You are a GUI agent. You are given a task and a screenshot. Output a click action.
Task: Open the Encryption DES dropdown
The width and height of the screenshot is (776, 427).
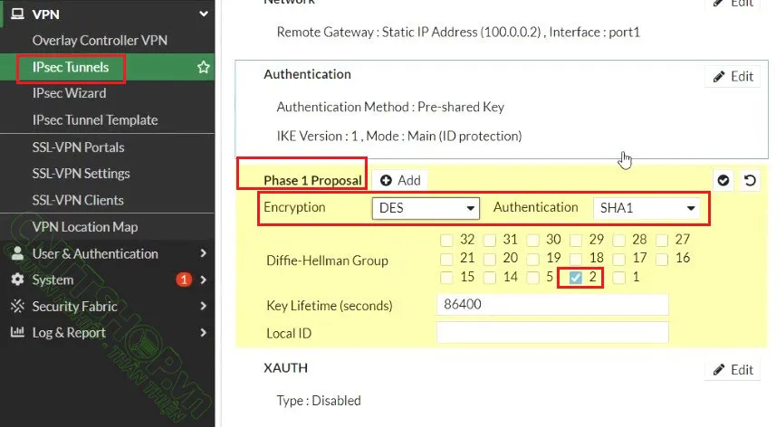tap(426, 208)
